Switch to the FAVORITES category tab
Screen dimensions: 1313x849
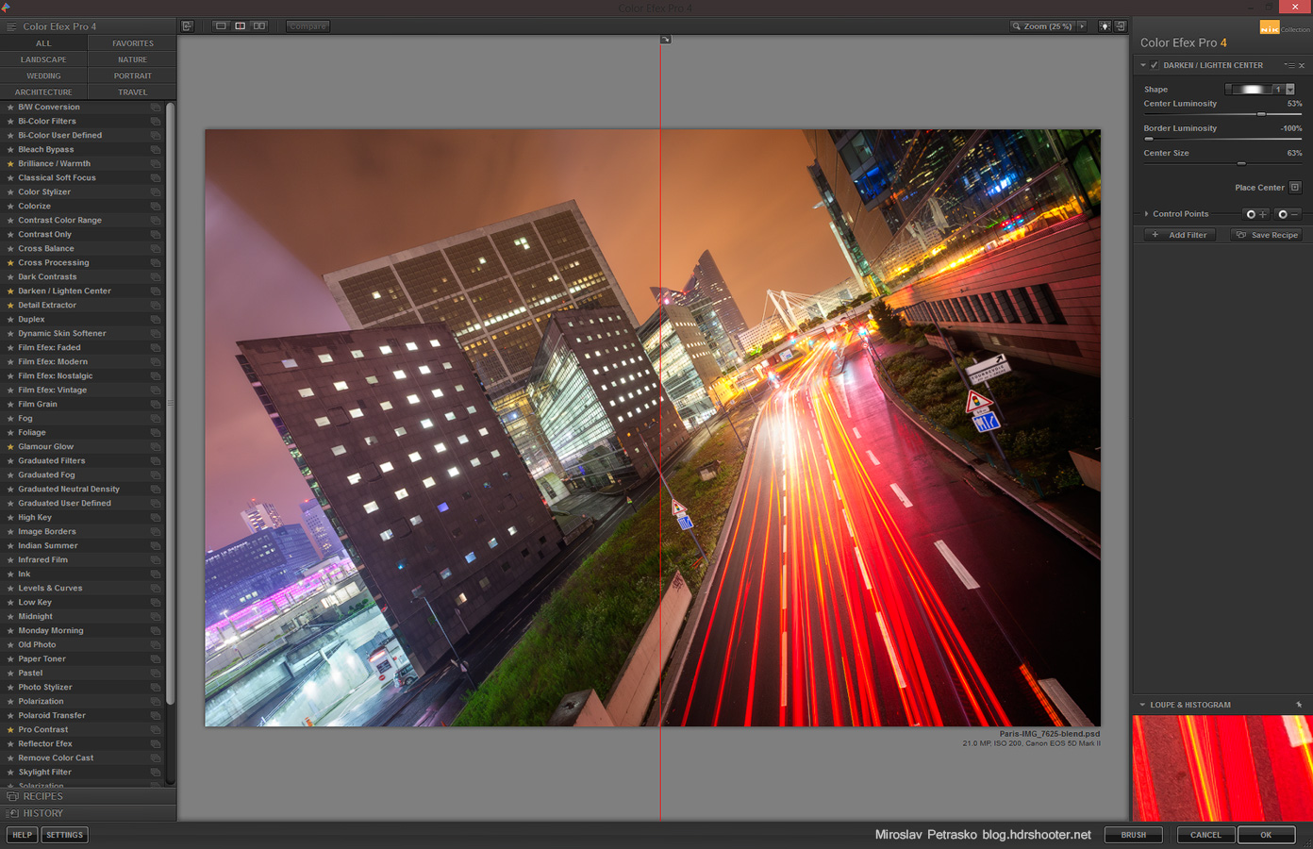coord(133,43)
